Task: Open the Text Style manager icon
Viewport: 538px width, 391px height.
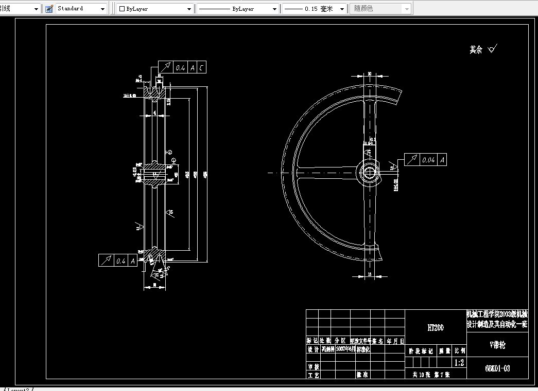Action: (49, 9)
